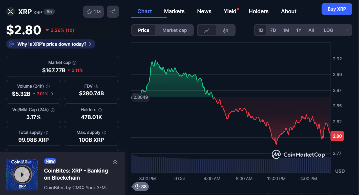Click the Buy XRP button
The height and width of the screenshot is (195, 359).
click(336, 9)
